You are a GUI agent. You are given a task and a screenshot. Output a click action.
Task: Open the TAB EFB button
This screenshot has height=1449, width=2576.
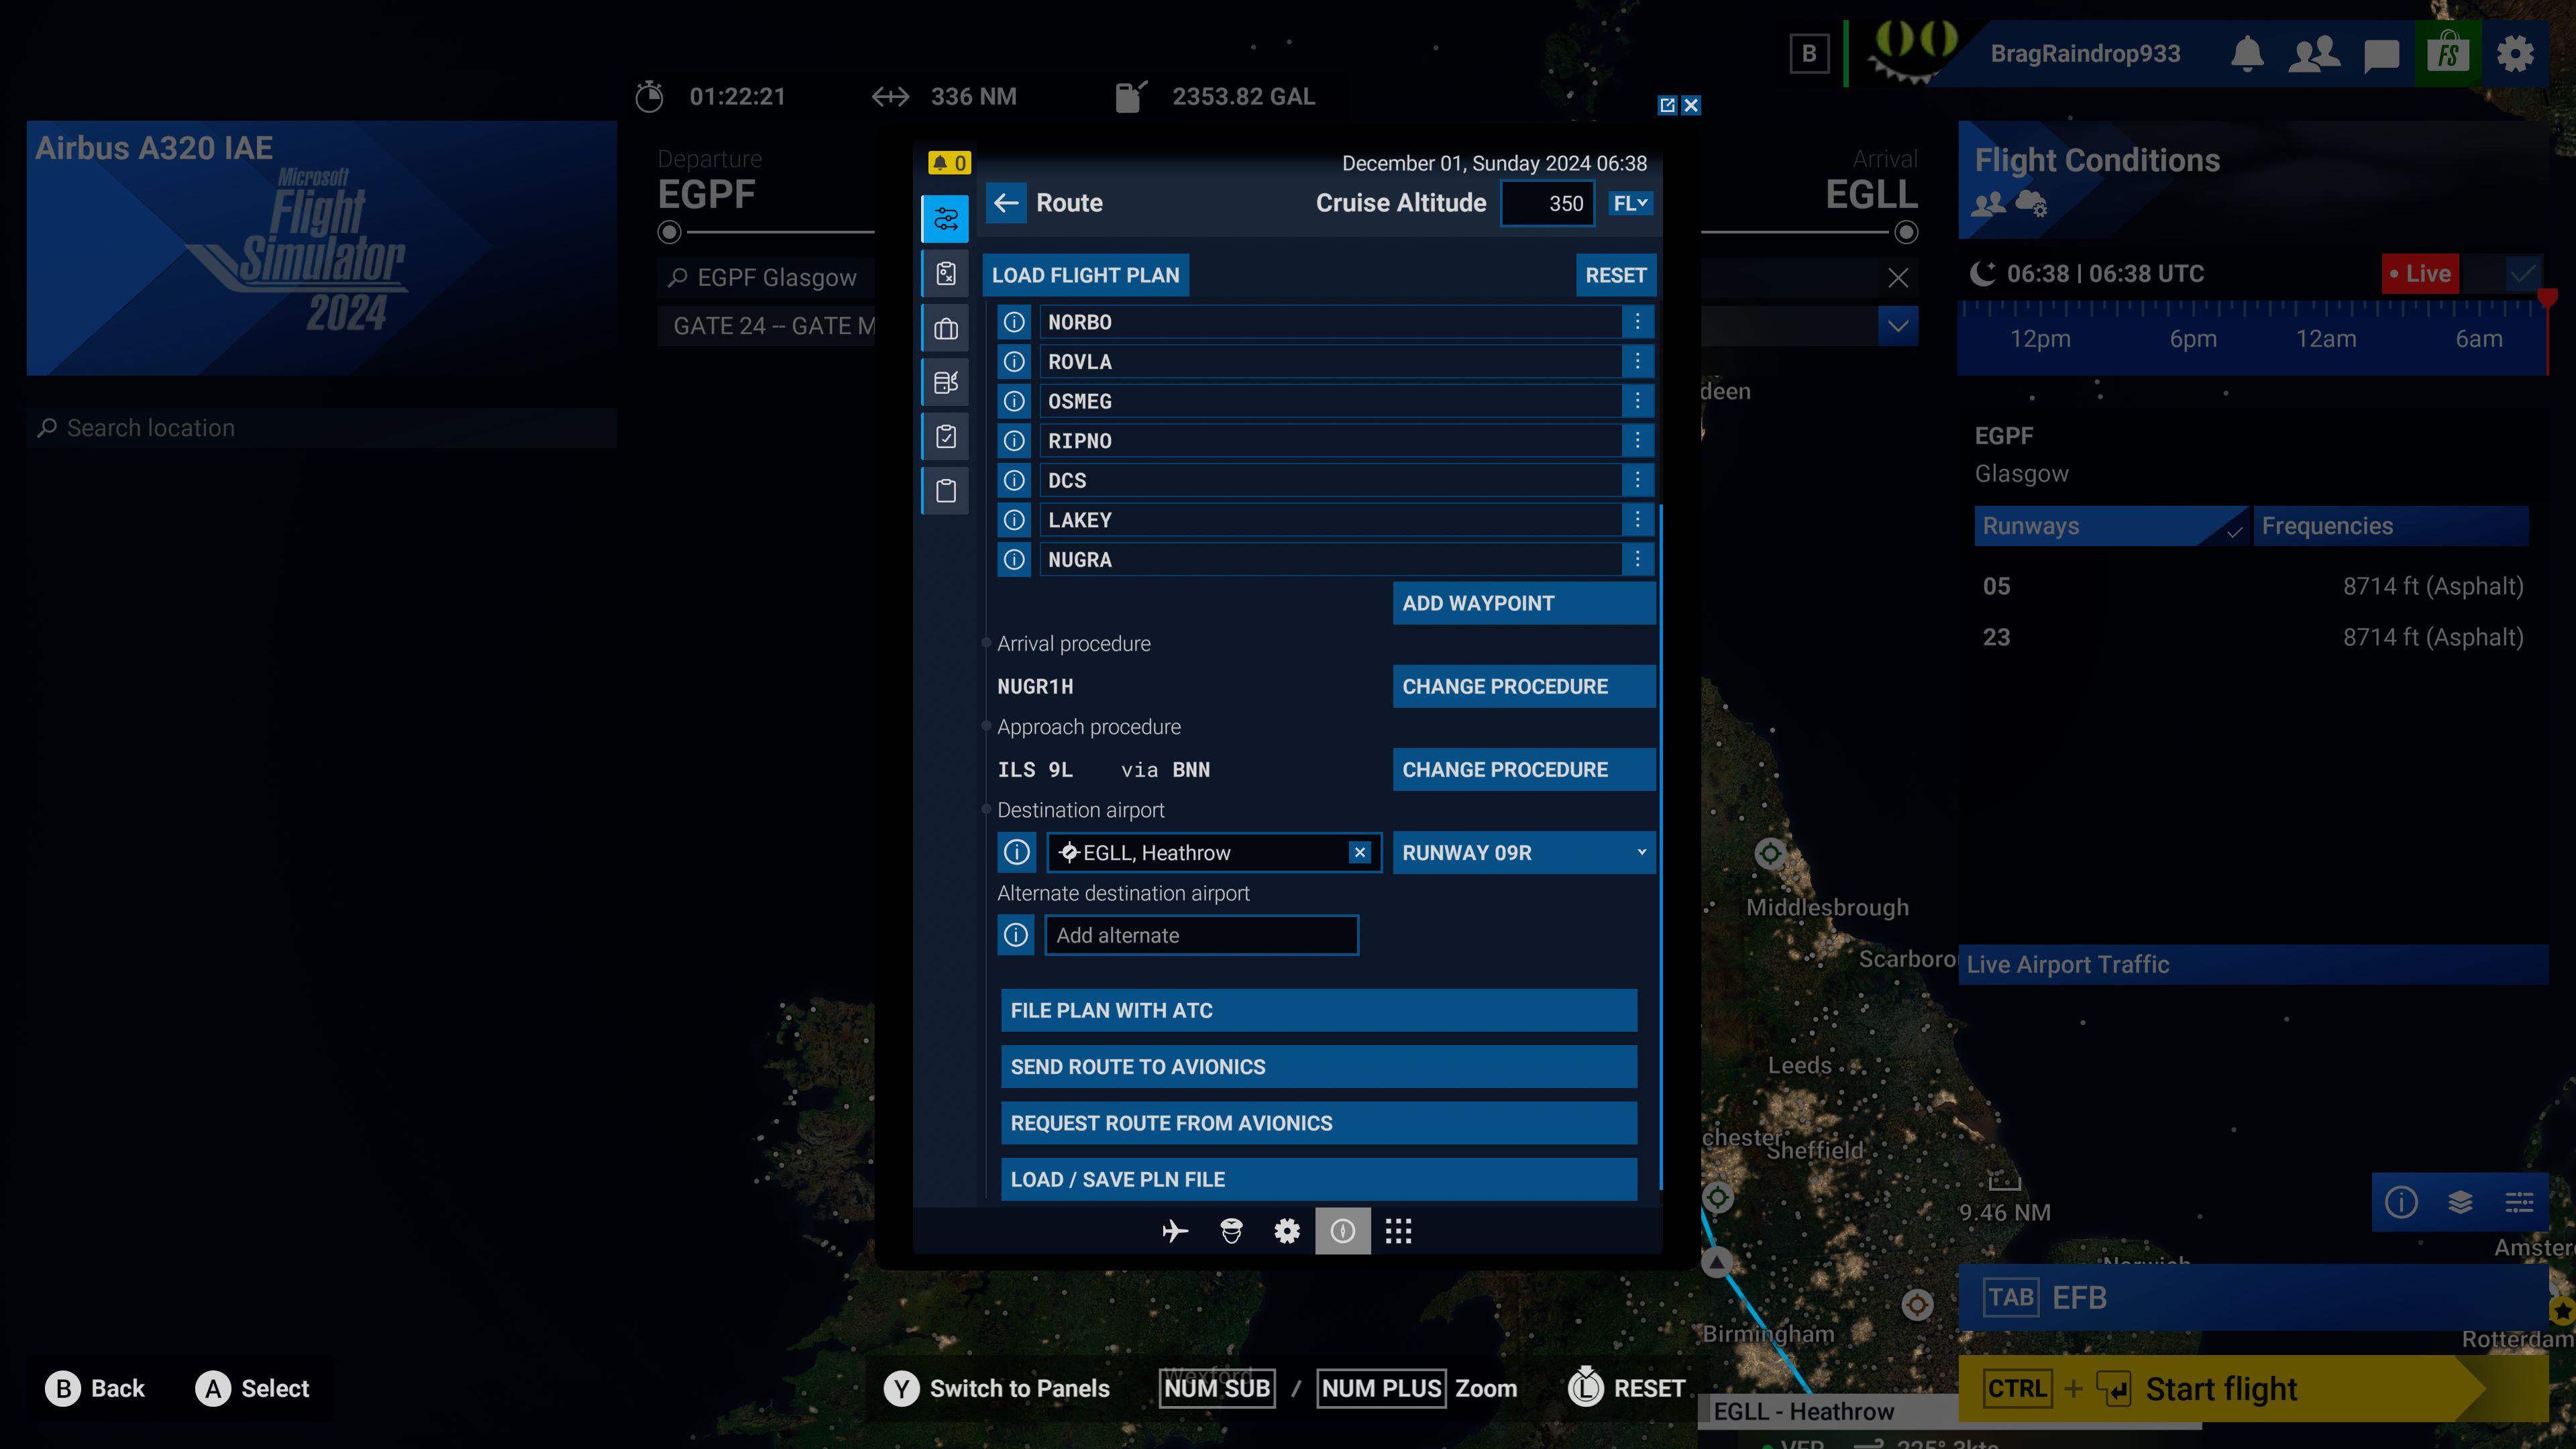click(2253, 1297)
